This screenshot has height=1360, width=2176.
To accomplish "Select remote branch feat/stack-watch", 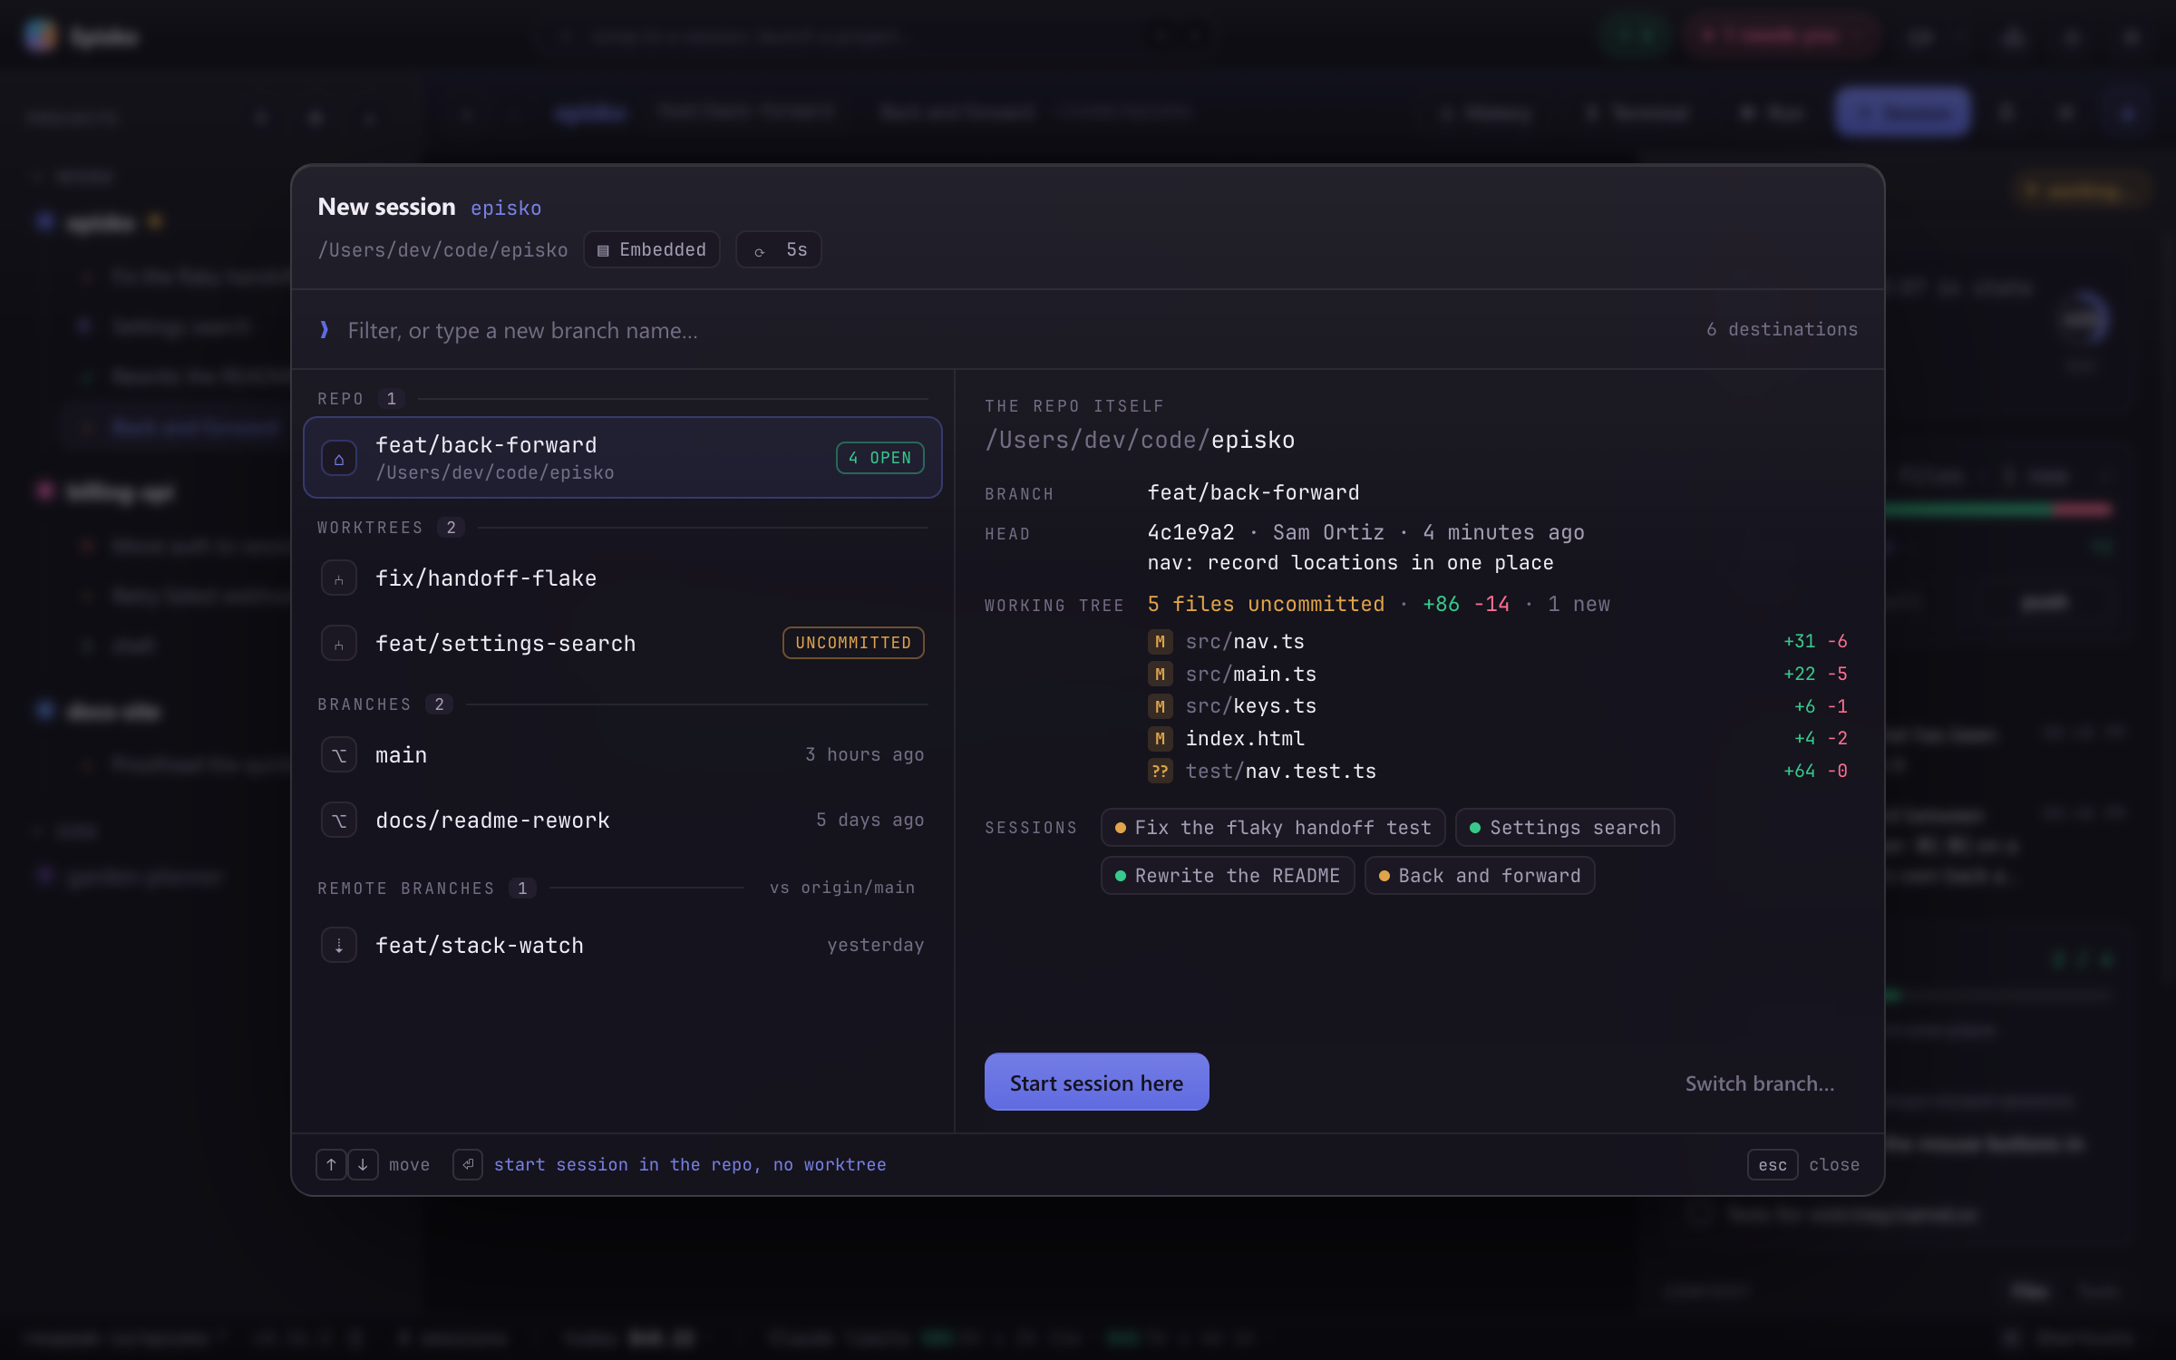I will click(x=623, y=946).
